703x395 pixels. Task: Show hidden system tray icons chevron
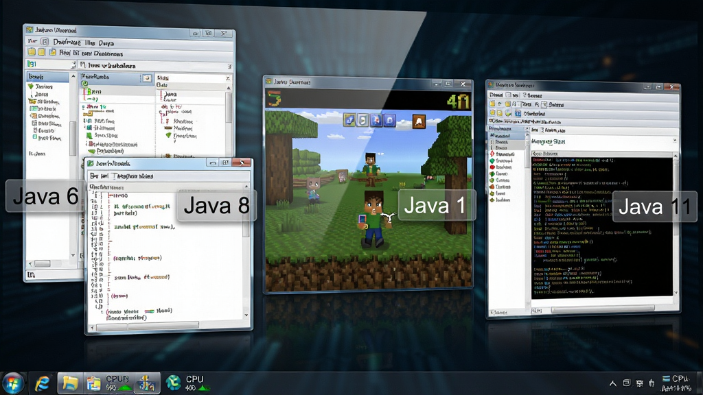point(613,383)
